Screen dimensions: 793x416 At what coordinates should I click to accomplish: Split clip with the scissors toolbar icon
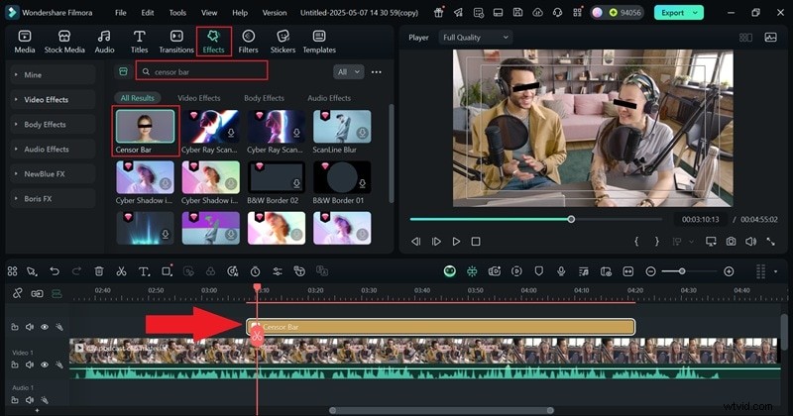point(121,271)
